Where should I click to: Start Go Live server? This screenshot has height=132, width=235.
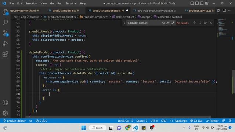tap(196, 121)
